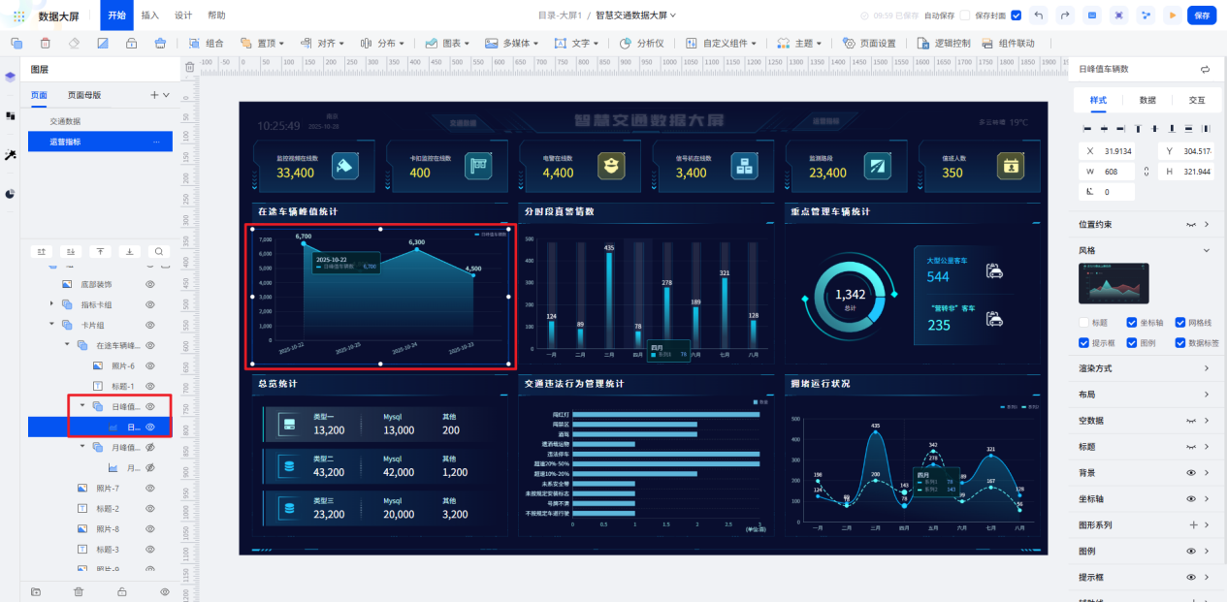
Task: Click the blue 保存 button
Action: coord(1202,16)
